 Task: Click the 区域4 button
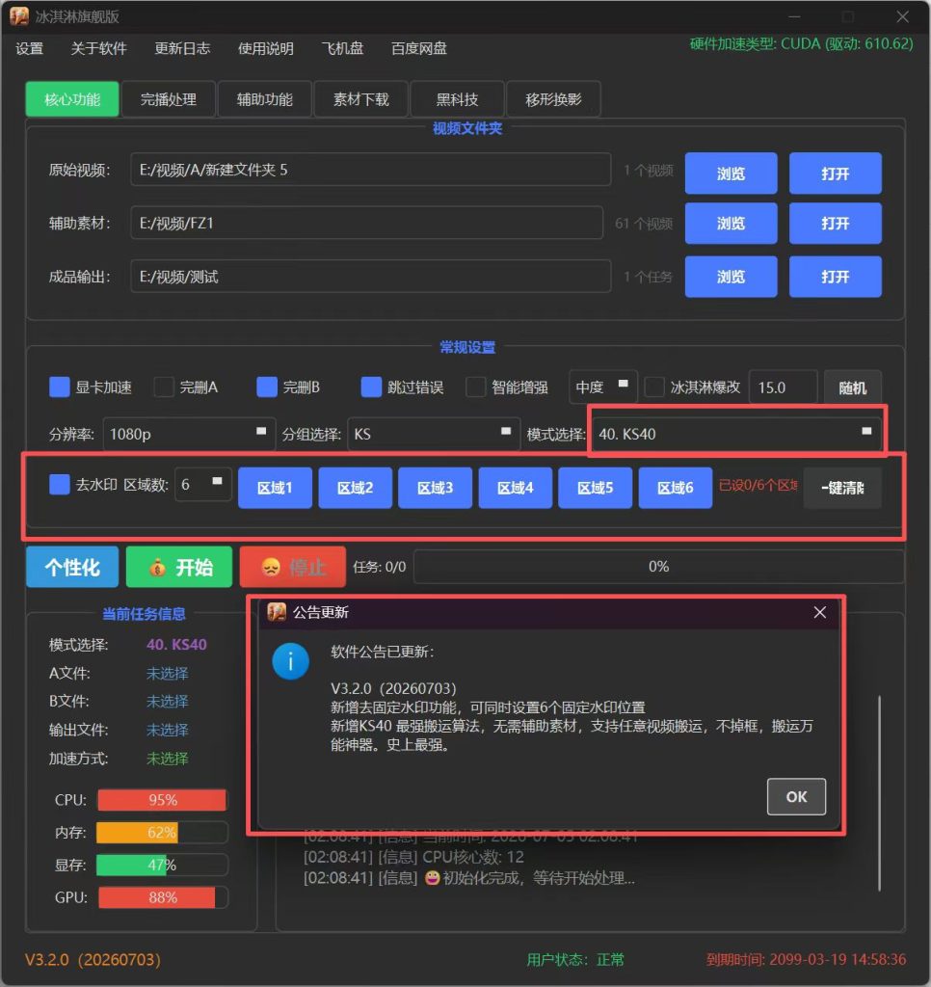pos(515,488)
